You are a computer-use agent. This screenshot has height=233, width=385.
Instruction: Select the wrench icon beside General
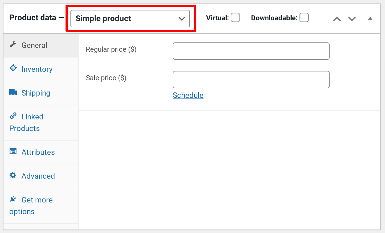coord(13,44)
